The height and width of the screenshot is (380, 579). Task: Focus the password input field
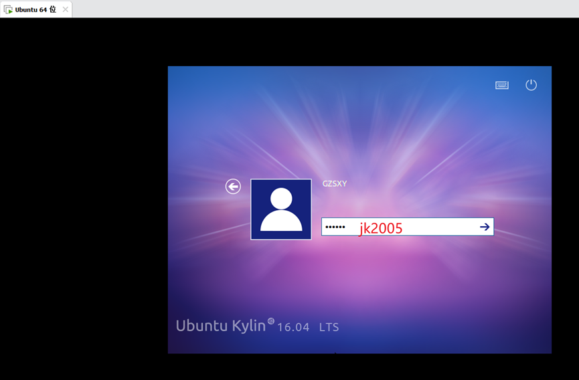407,227
